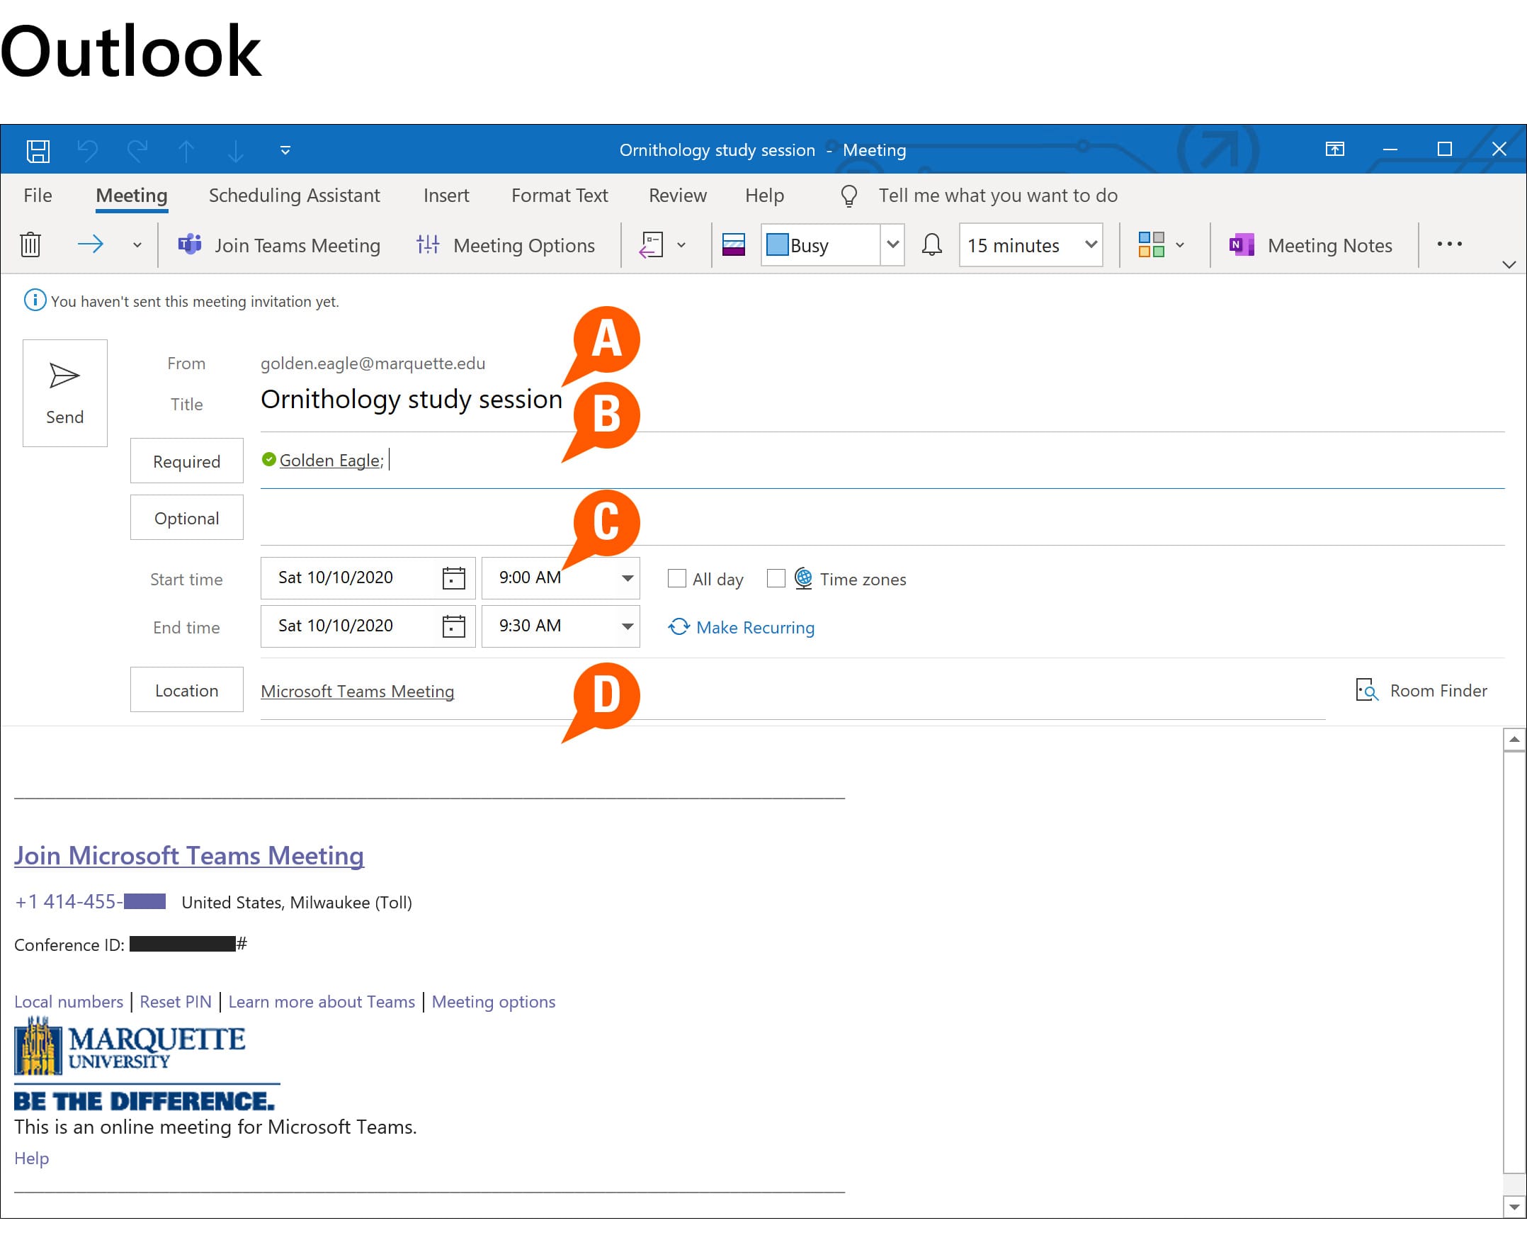Expand the 9:30 AM end time dropdown
This screenshot has height=1240, width=1527.
627,626
